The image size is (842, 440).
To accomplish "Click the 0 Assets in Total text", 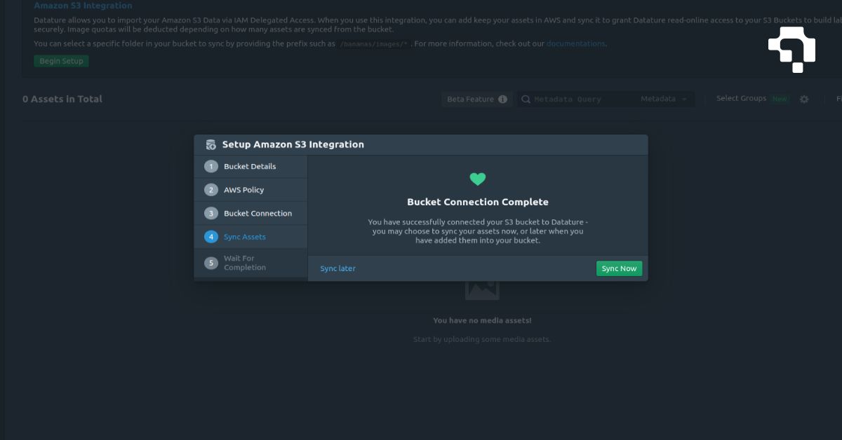I will point(62,99).
